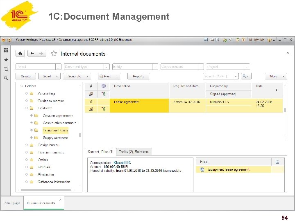Image resolution: width=295 pixels, height=221 pixels.
Task: Open the More dropdown menu
Action: (276, 76)
